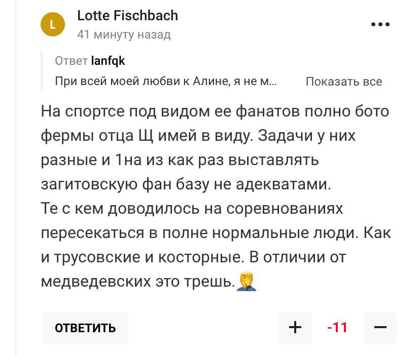Click the facepalm emoji in the comment
The width and height of the screenshot is (420, 356).
point(247,281)
